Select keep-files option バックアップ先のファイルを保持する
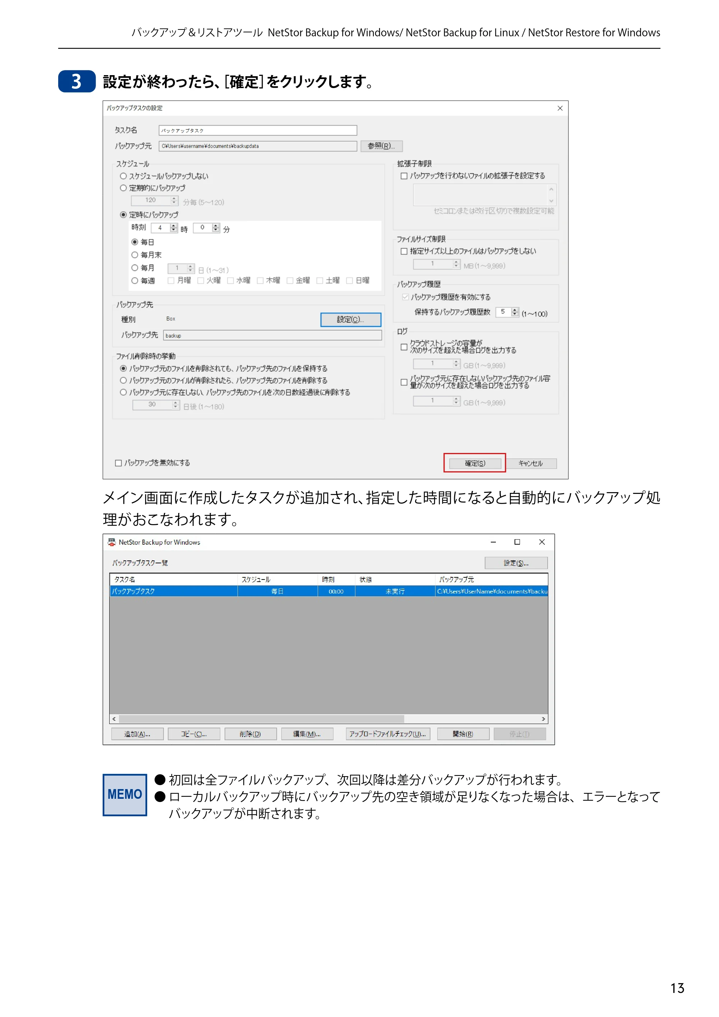 (x=124, y=368)
